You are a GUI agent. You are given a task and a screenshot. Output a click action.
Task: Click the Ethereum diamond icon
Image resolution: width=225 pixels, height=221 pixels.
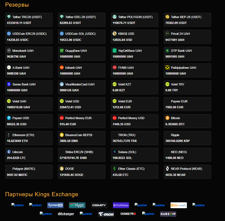[9, 135]
